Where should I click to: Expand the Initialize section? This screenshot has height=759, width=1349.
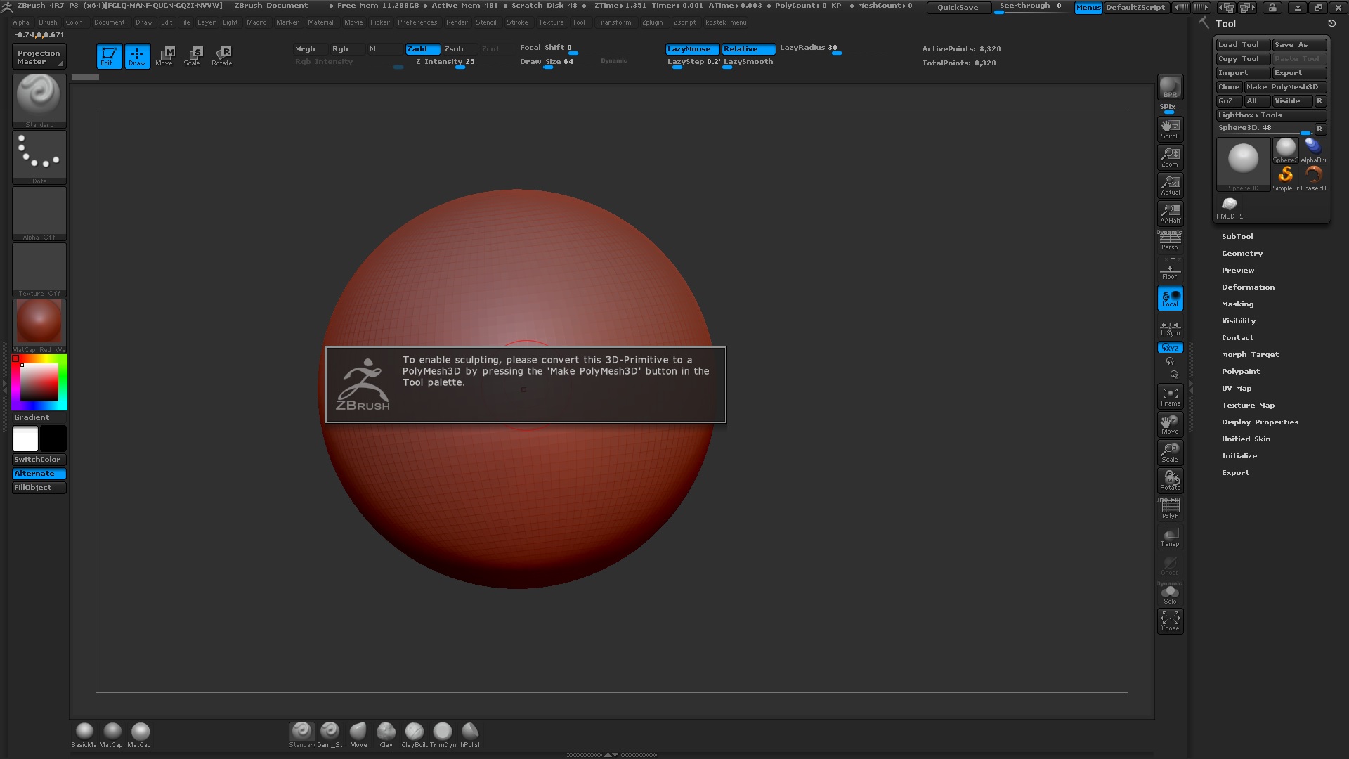(1239, 456)
